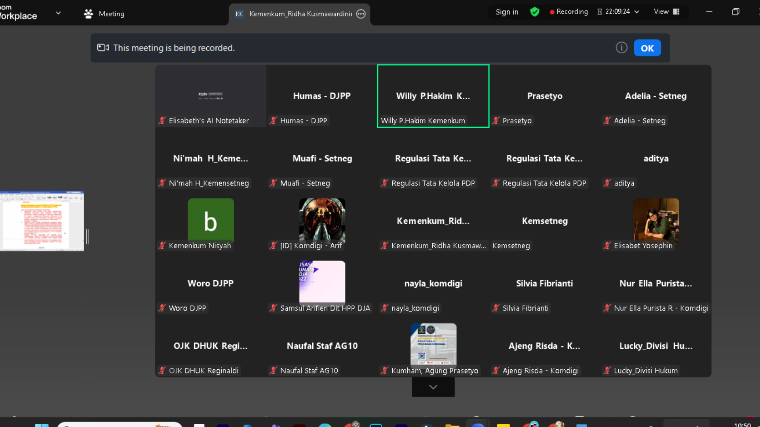Image resolution: width=760 pixels, height=427 pixels.
Task: Click the Kemsetneg participant name label
Action: pos(511,246)
